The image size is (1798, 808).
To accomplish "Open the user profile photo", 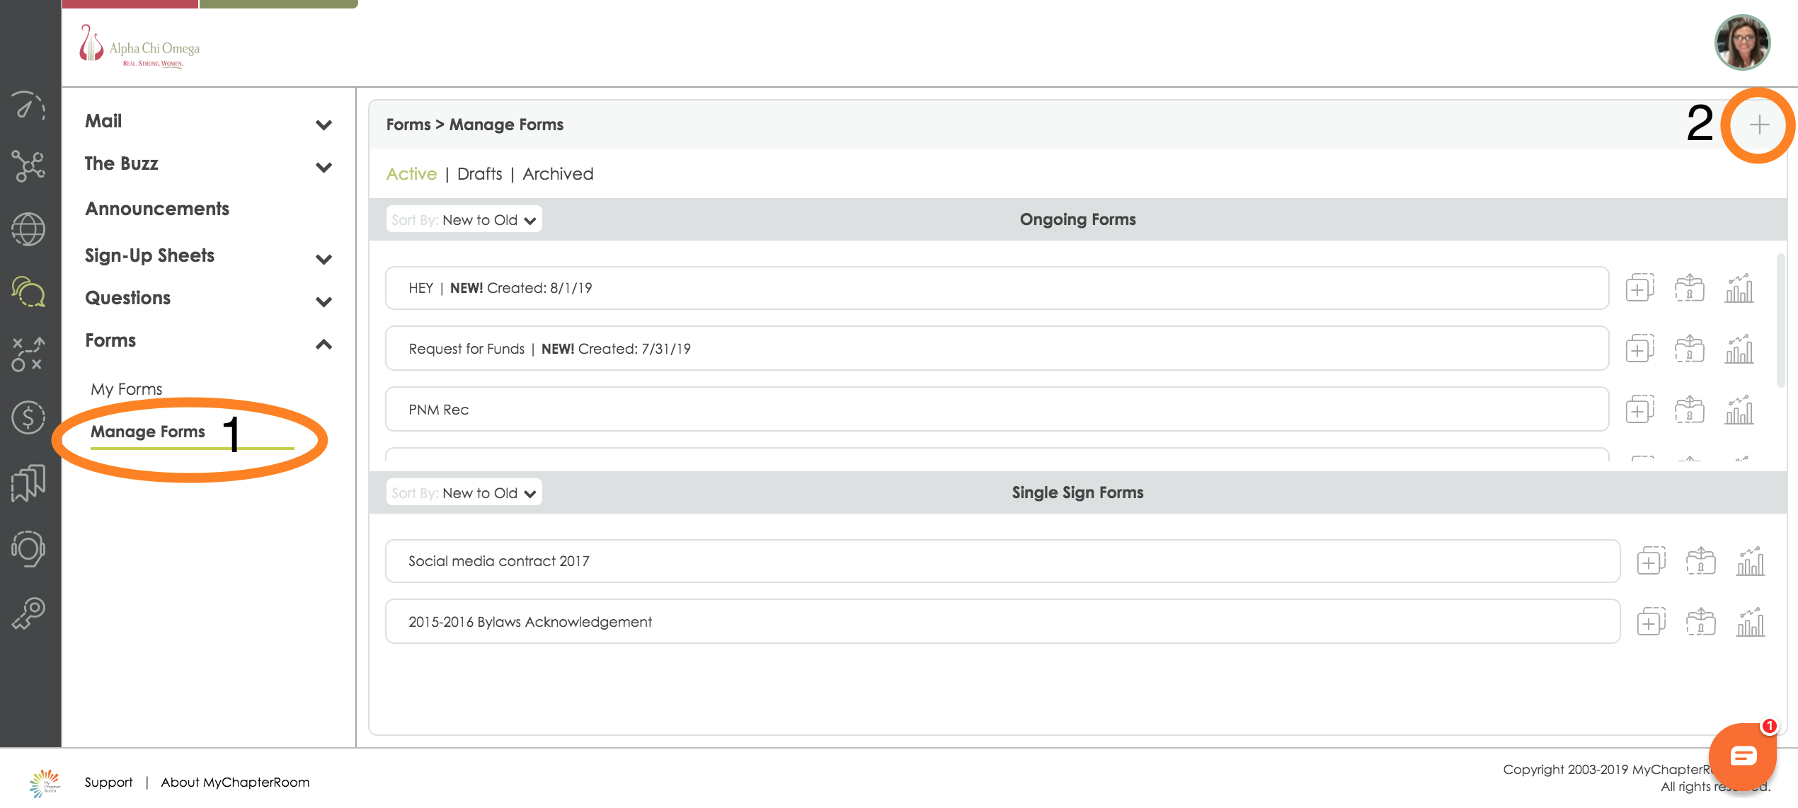I will [x=1742, y=42].
